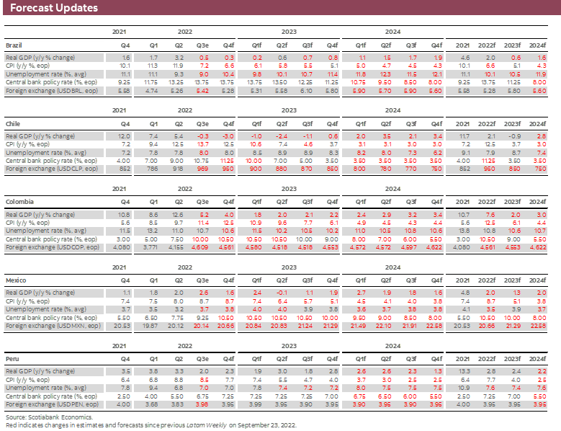
Task: Click the Mexico section label
Action: (14, 280)
